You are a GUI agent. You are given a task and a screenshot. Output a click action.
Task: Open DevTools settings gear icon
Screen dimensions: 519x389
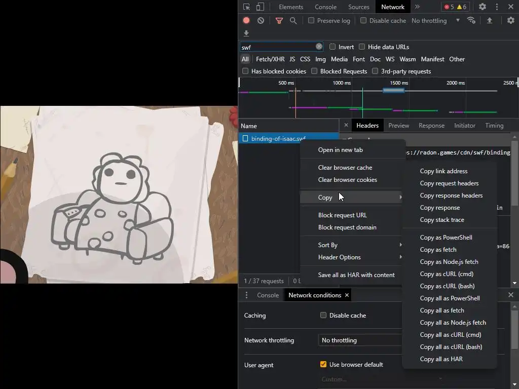[483, 7]
